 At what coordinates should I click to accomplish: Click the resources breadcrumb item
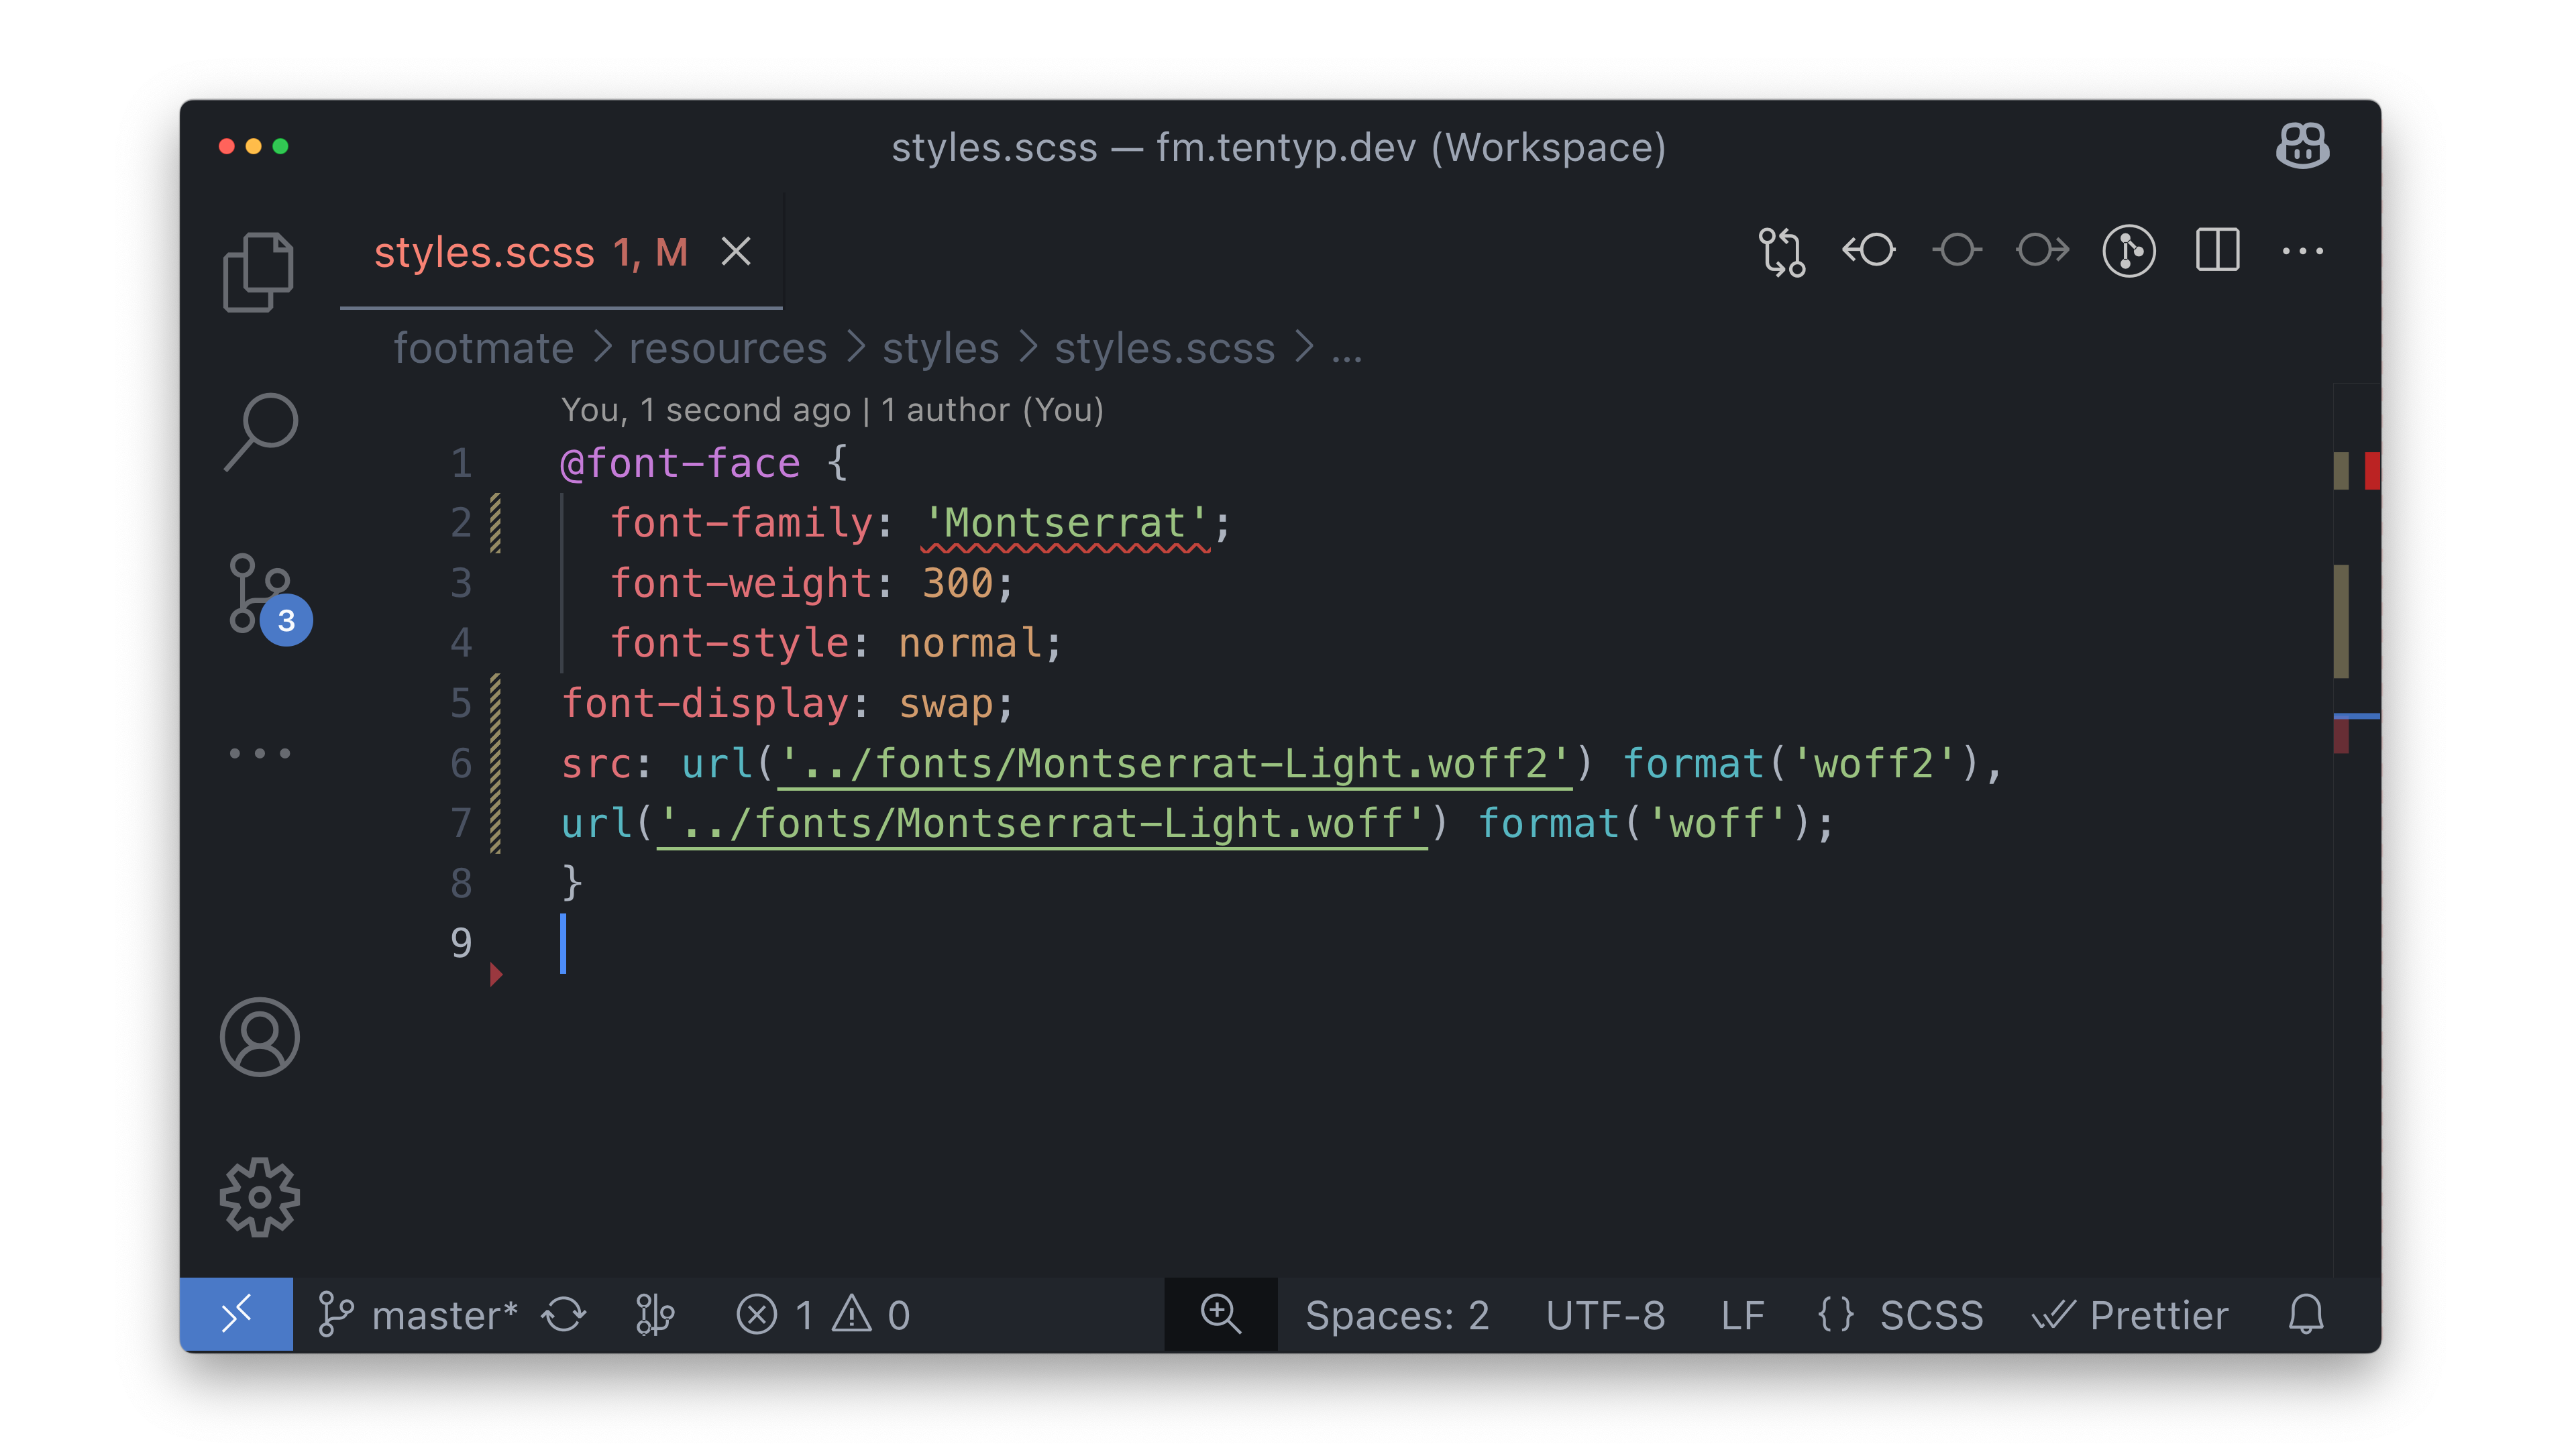pyautogui.click(x=727, y=348)
